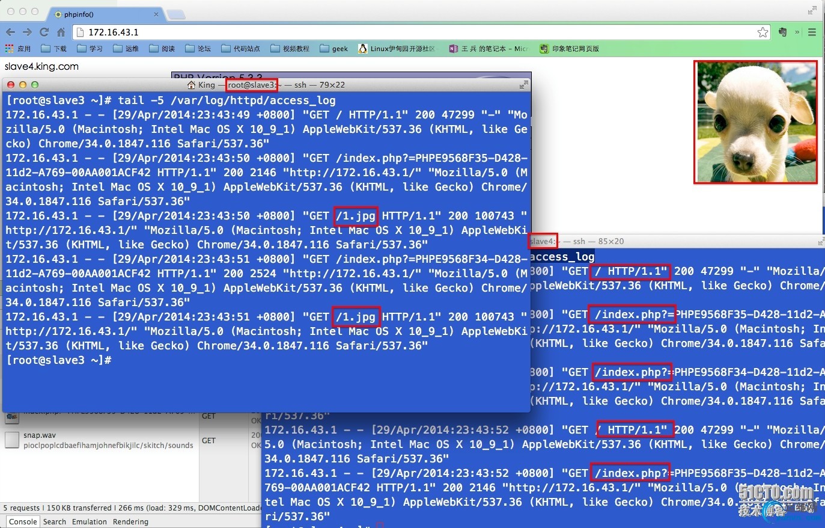Switch to the Console drawer tab
This screenshot has width=825, height=528.
pos(23,521)
